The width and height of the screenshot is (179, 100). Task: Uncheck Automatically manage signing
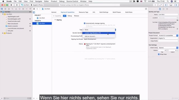click(x=84, y=23)
